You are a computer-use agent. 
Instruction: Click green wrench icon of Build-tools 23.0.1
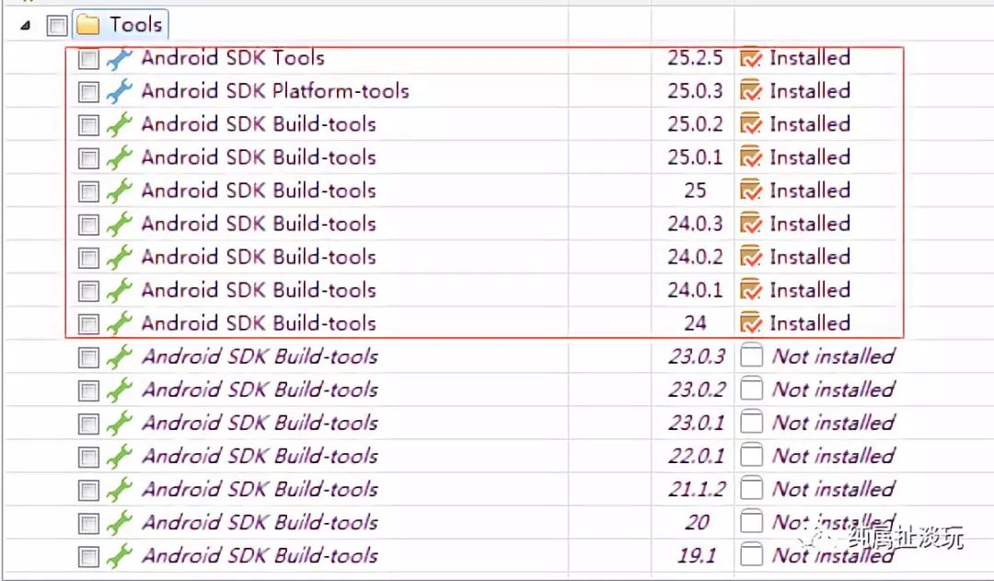point(119,423)
